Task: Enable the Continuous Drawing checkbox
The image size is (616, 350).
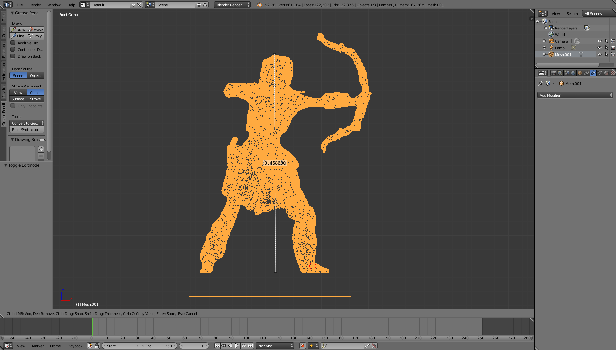Action: pos(13,49)
